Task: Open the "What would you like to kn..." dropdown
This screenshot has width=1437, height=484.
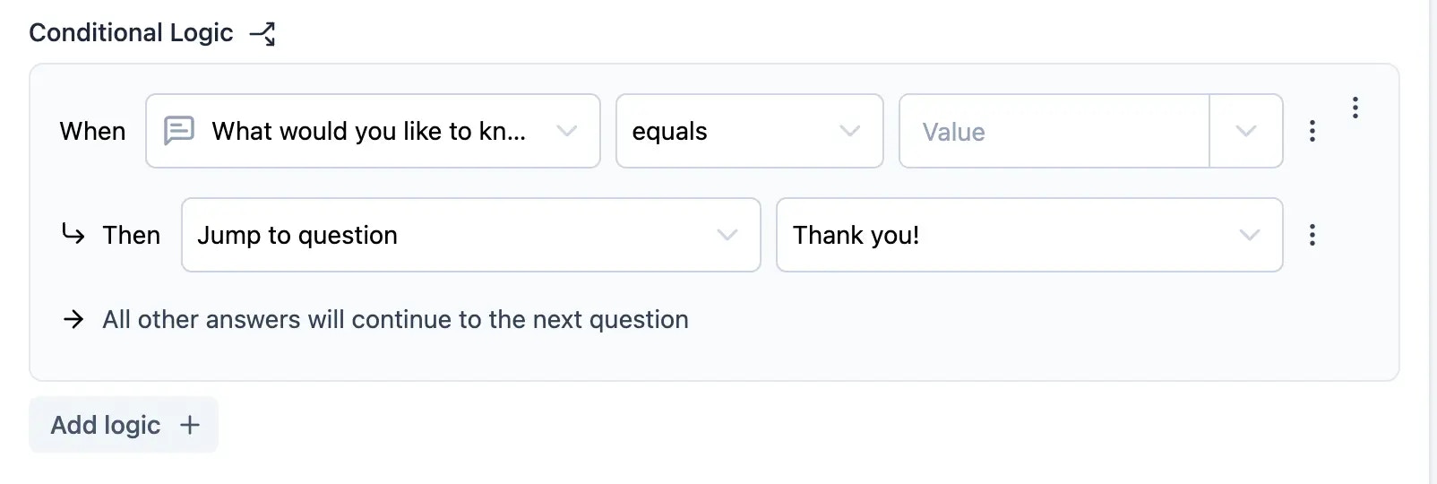Action: click(373, 131)
